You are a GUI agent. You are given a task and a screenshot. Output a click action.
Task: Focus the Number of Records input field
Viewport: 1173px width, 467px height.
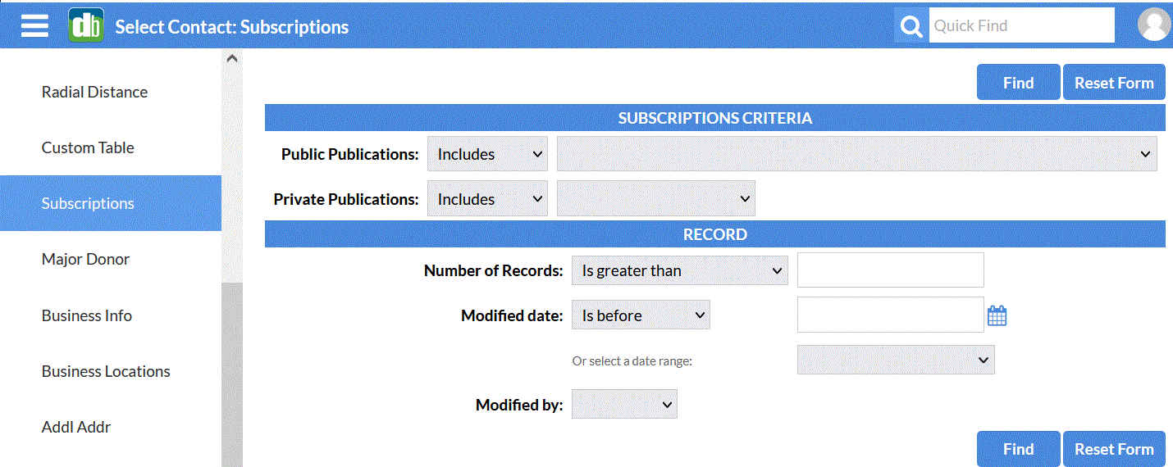(890, 270)
